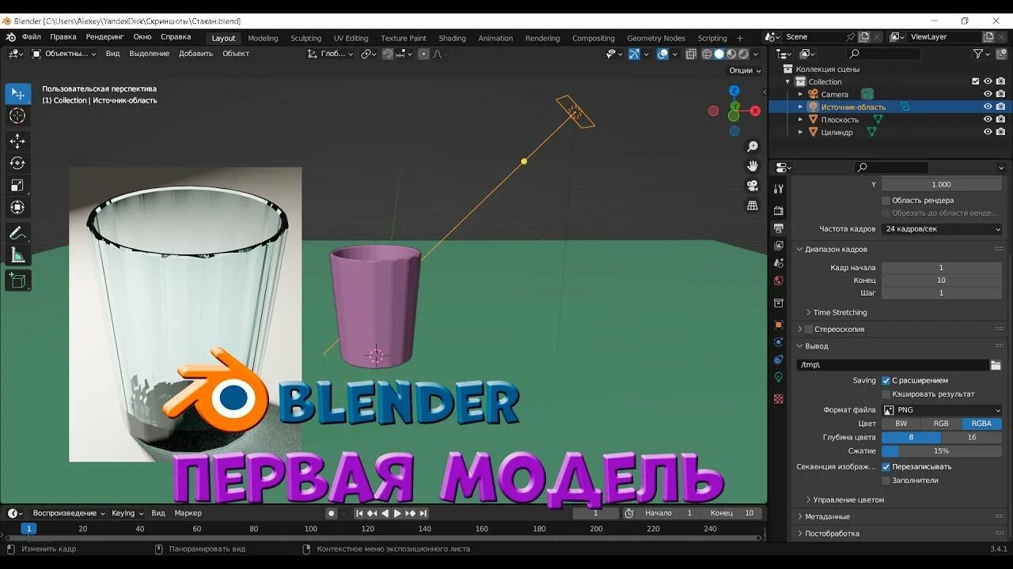1013x569 pixels.
Task: Collapse Диапазон кадров panel
Action: (x=835, y=250)
